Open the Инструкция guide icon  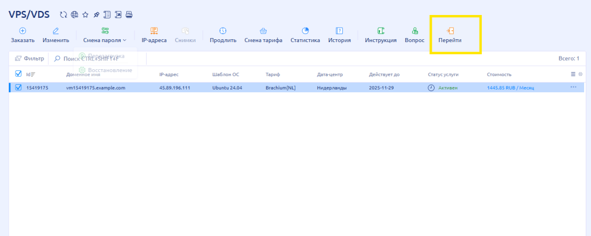381,31
